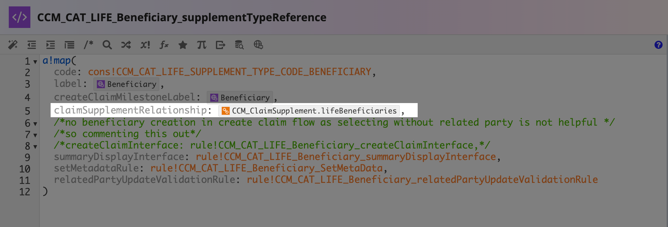
Task: Click cons!CCM_CAT_LIFE_SUPPLEMENT_TYPE_CODE_BENEFICIARY constant
Action: [x=230, y=72]
